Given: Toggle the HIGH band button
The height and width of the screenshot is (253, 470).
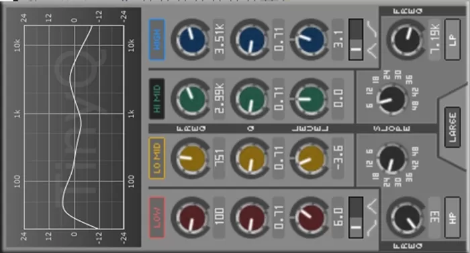Looking at the screenshot, I should 156,39.
